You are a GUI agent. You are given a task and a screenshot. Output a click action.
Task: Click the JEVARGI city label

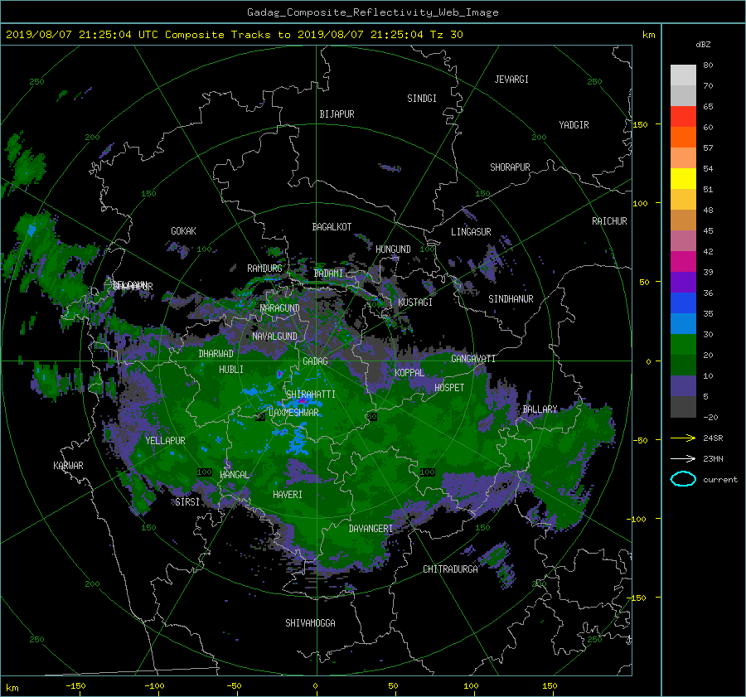coord(511,80)
